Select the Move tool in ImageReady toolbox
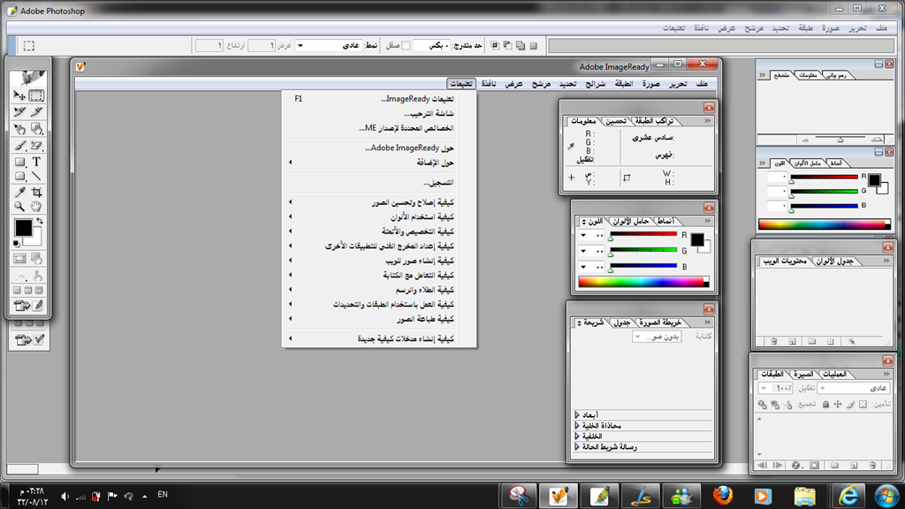This screenshot has width=905, height=509. click(19, 95)
